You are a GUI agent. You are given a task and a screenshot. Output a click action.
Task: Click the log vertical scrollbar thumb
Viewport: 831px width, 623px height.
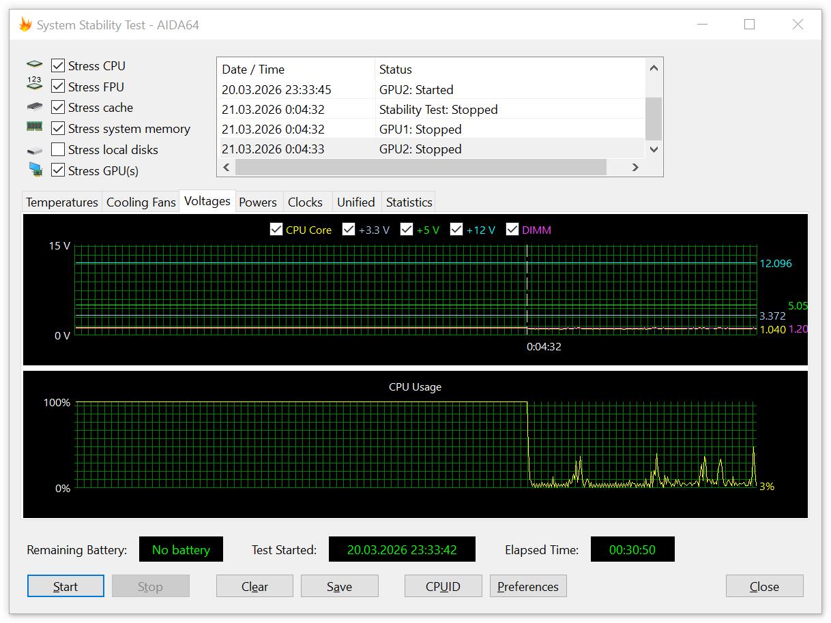point(654,119)
